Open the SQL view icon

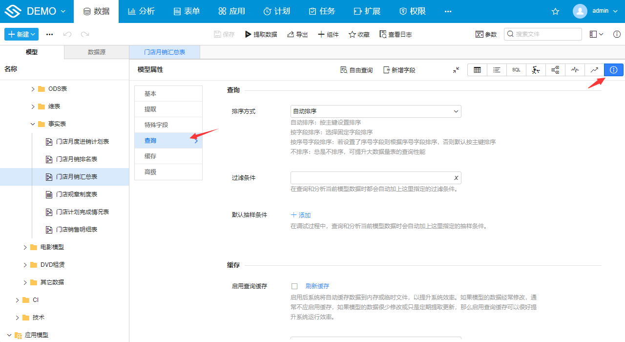(x=516, y=70)
